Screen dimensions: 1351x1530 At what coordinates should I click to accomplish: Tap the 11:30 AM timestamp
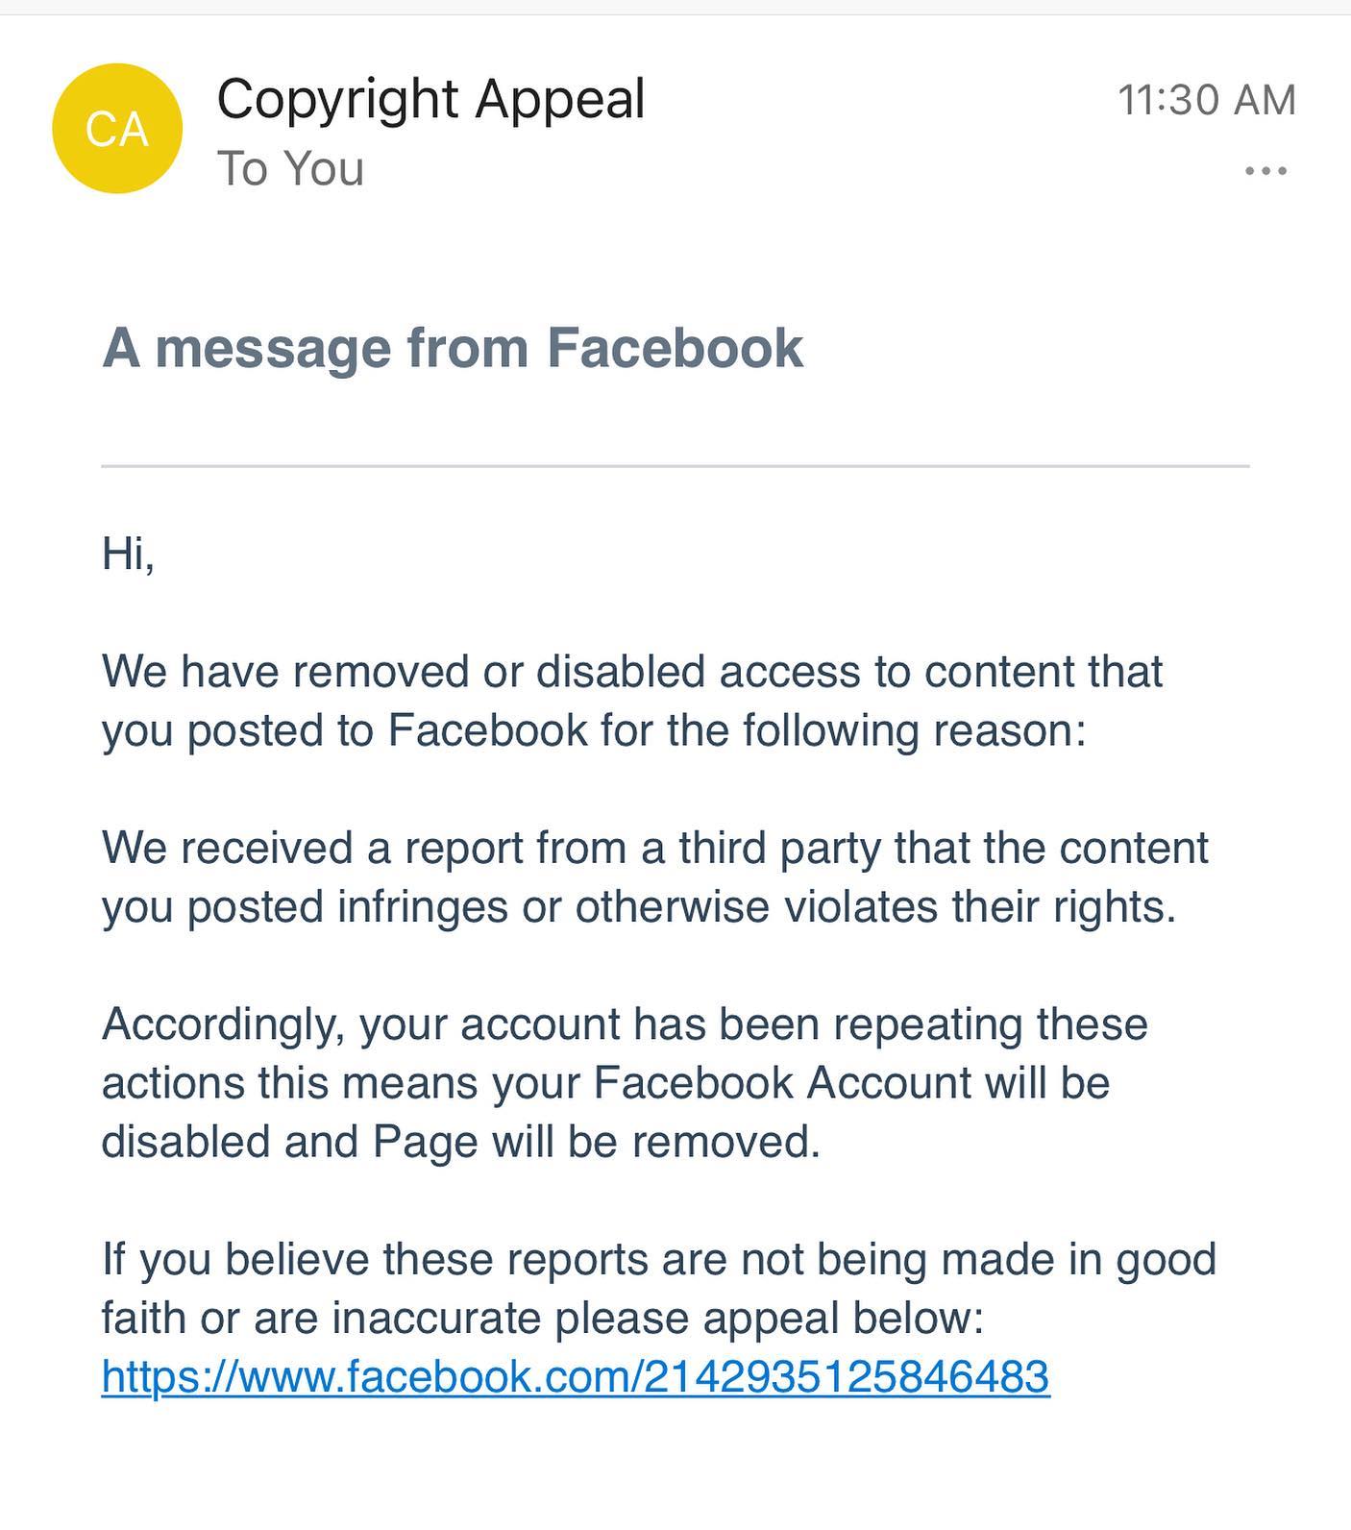1206,100
